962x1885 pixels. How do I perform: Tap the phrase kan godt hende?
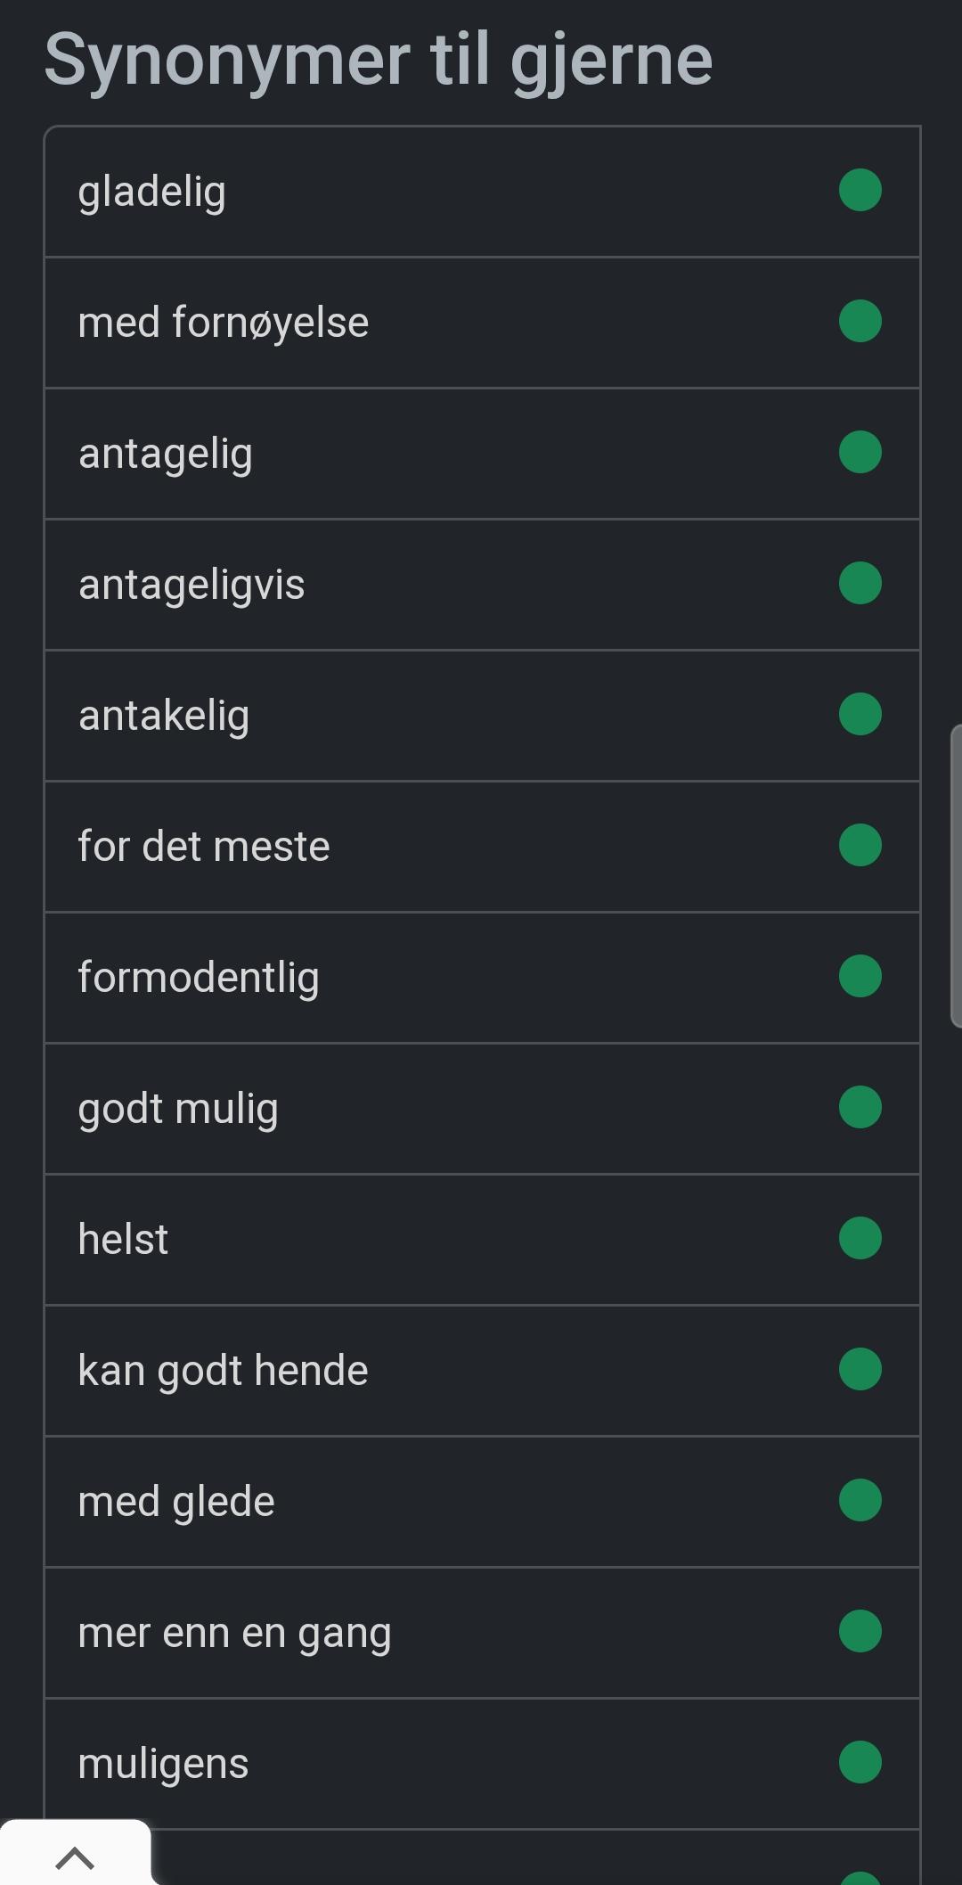click(x=224, y=1371)
